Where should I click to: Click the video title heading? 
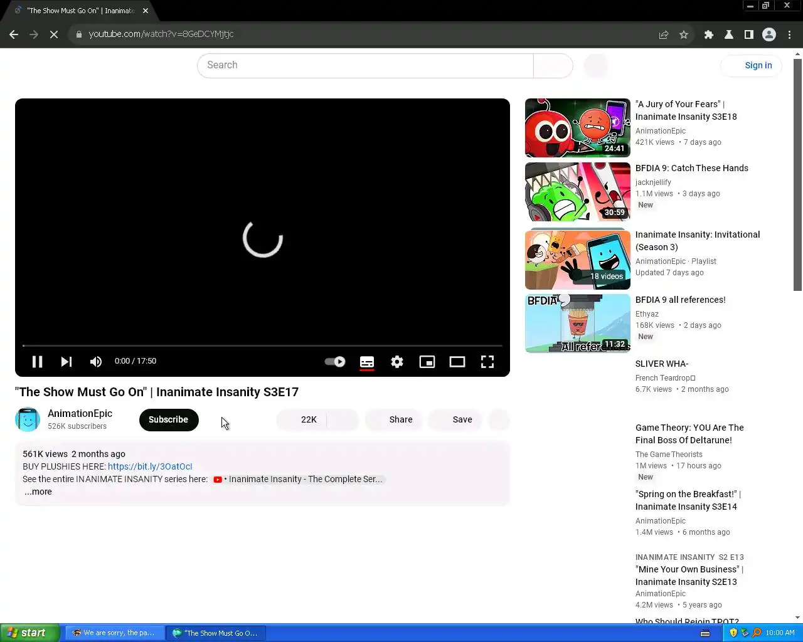157,392
